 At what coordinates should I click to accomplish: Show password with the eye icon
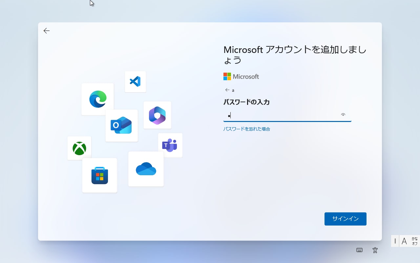tap(343, 115)
